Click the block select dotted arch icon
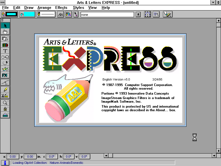The width and height of the screenshot is (221, 166). pyautogui.click(x=148, y=14)
